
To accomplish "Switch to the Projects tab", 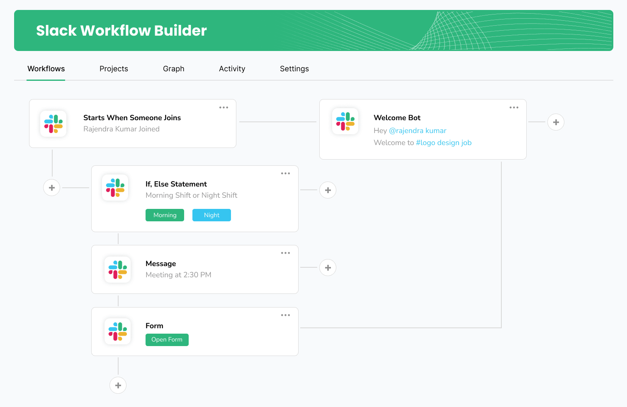I will point(114,69).
